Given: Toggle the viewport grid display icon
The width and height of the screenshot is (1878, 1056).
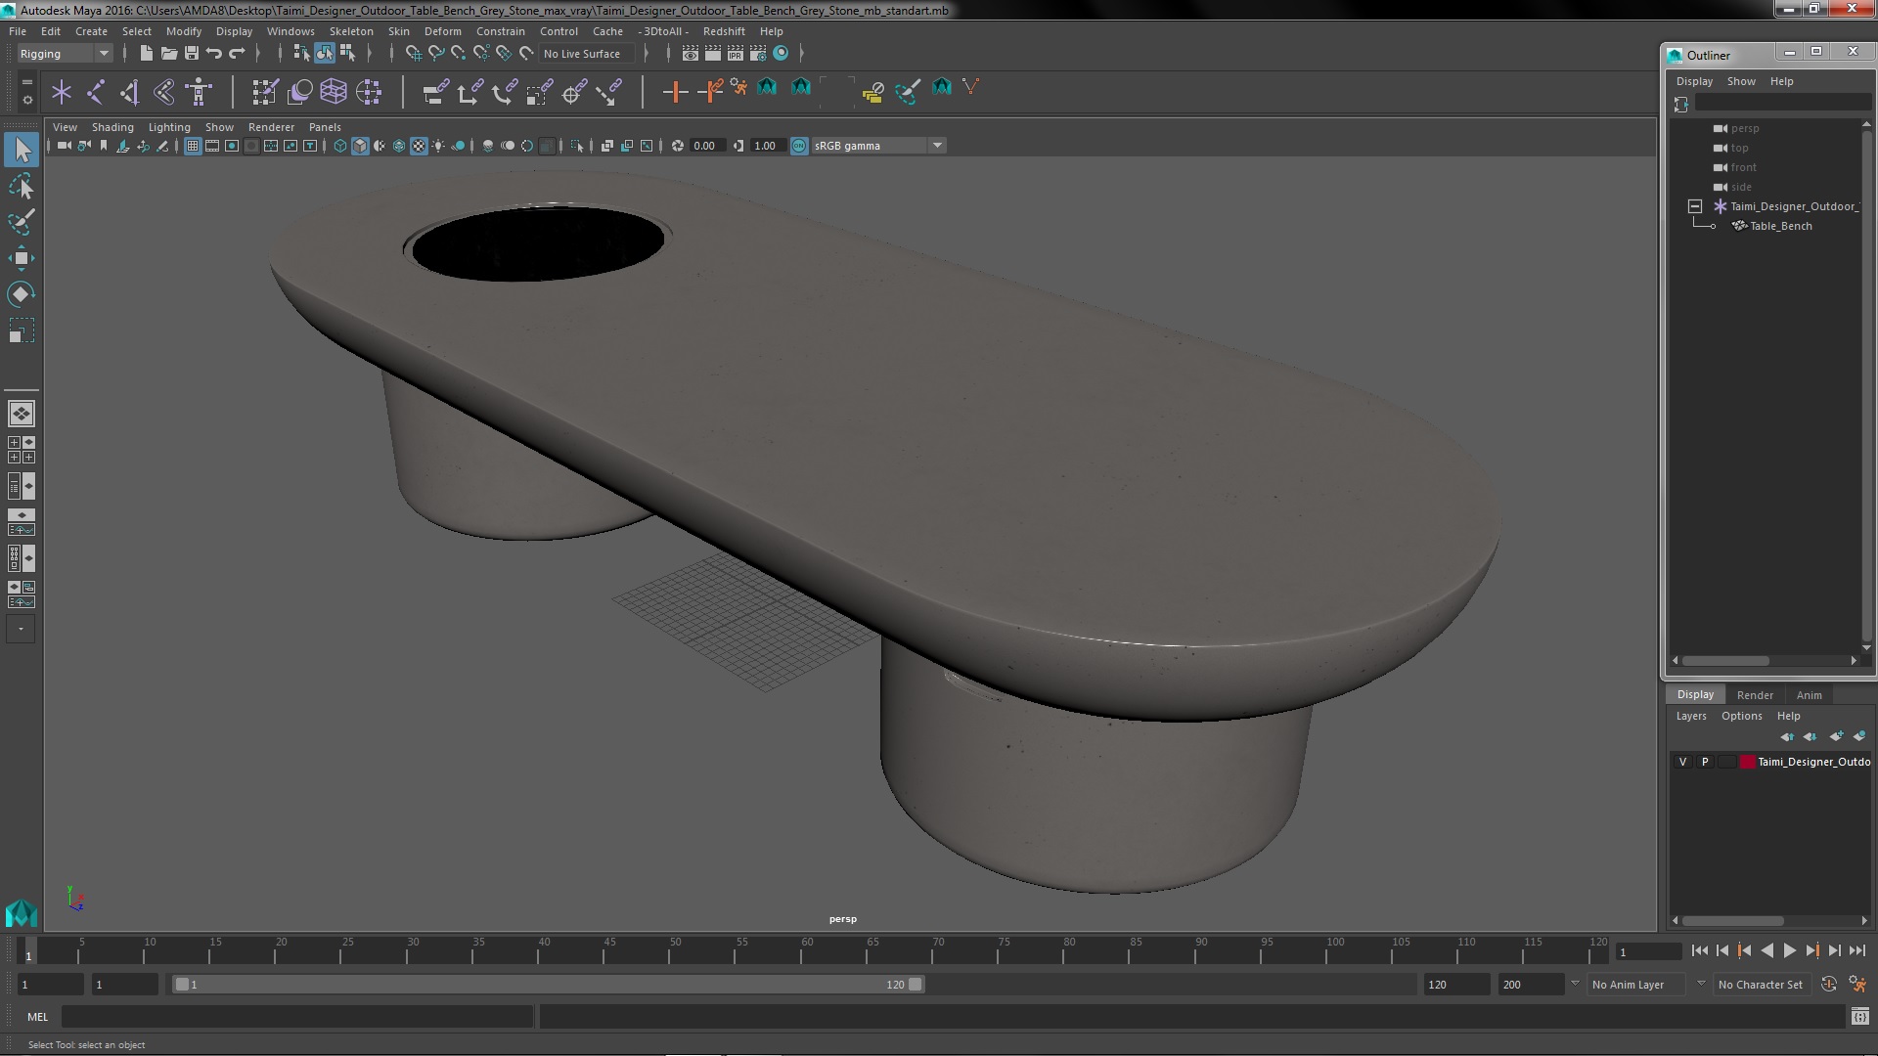Looking at the screenshot, I should pos(193,146).
